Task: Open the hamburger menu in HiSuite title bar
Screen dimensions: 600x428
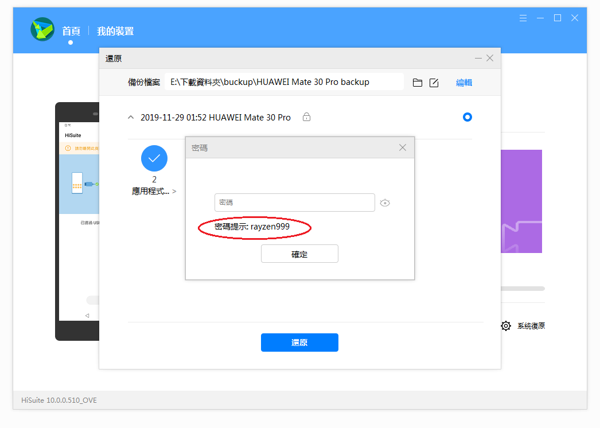Action: 523,18
